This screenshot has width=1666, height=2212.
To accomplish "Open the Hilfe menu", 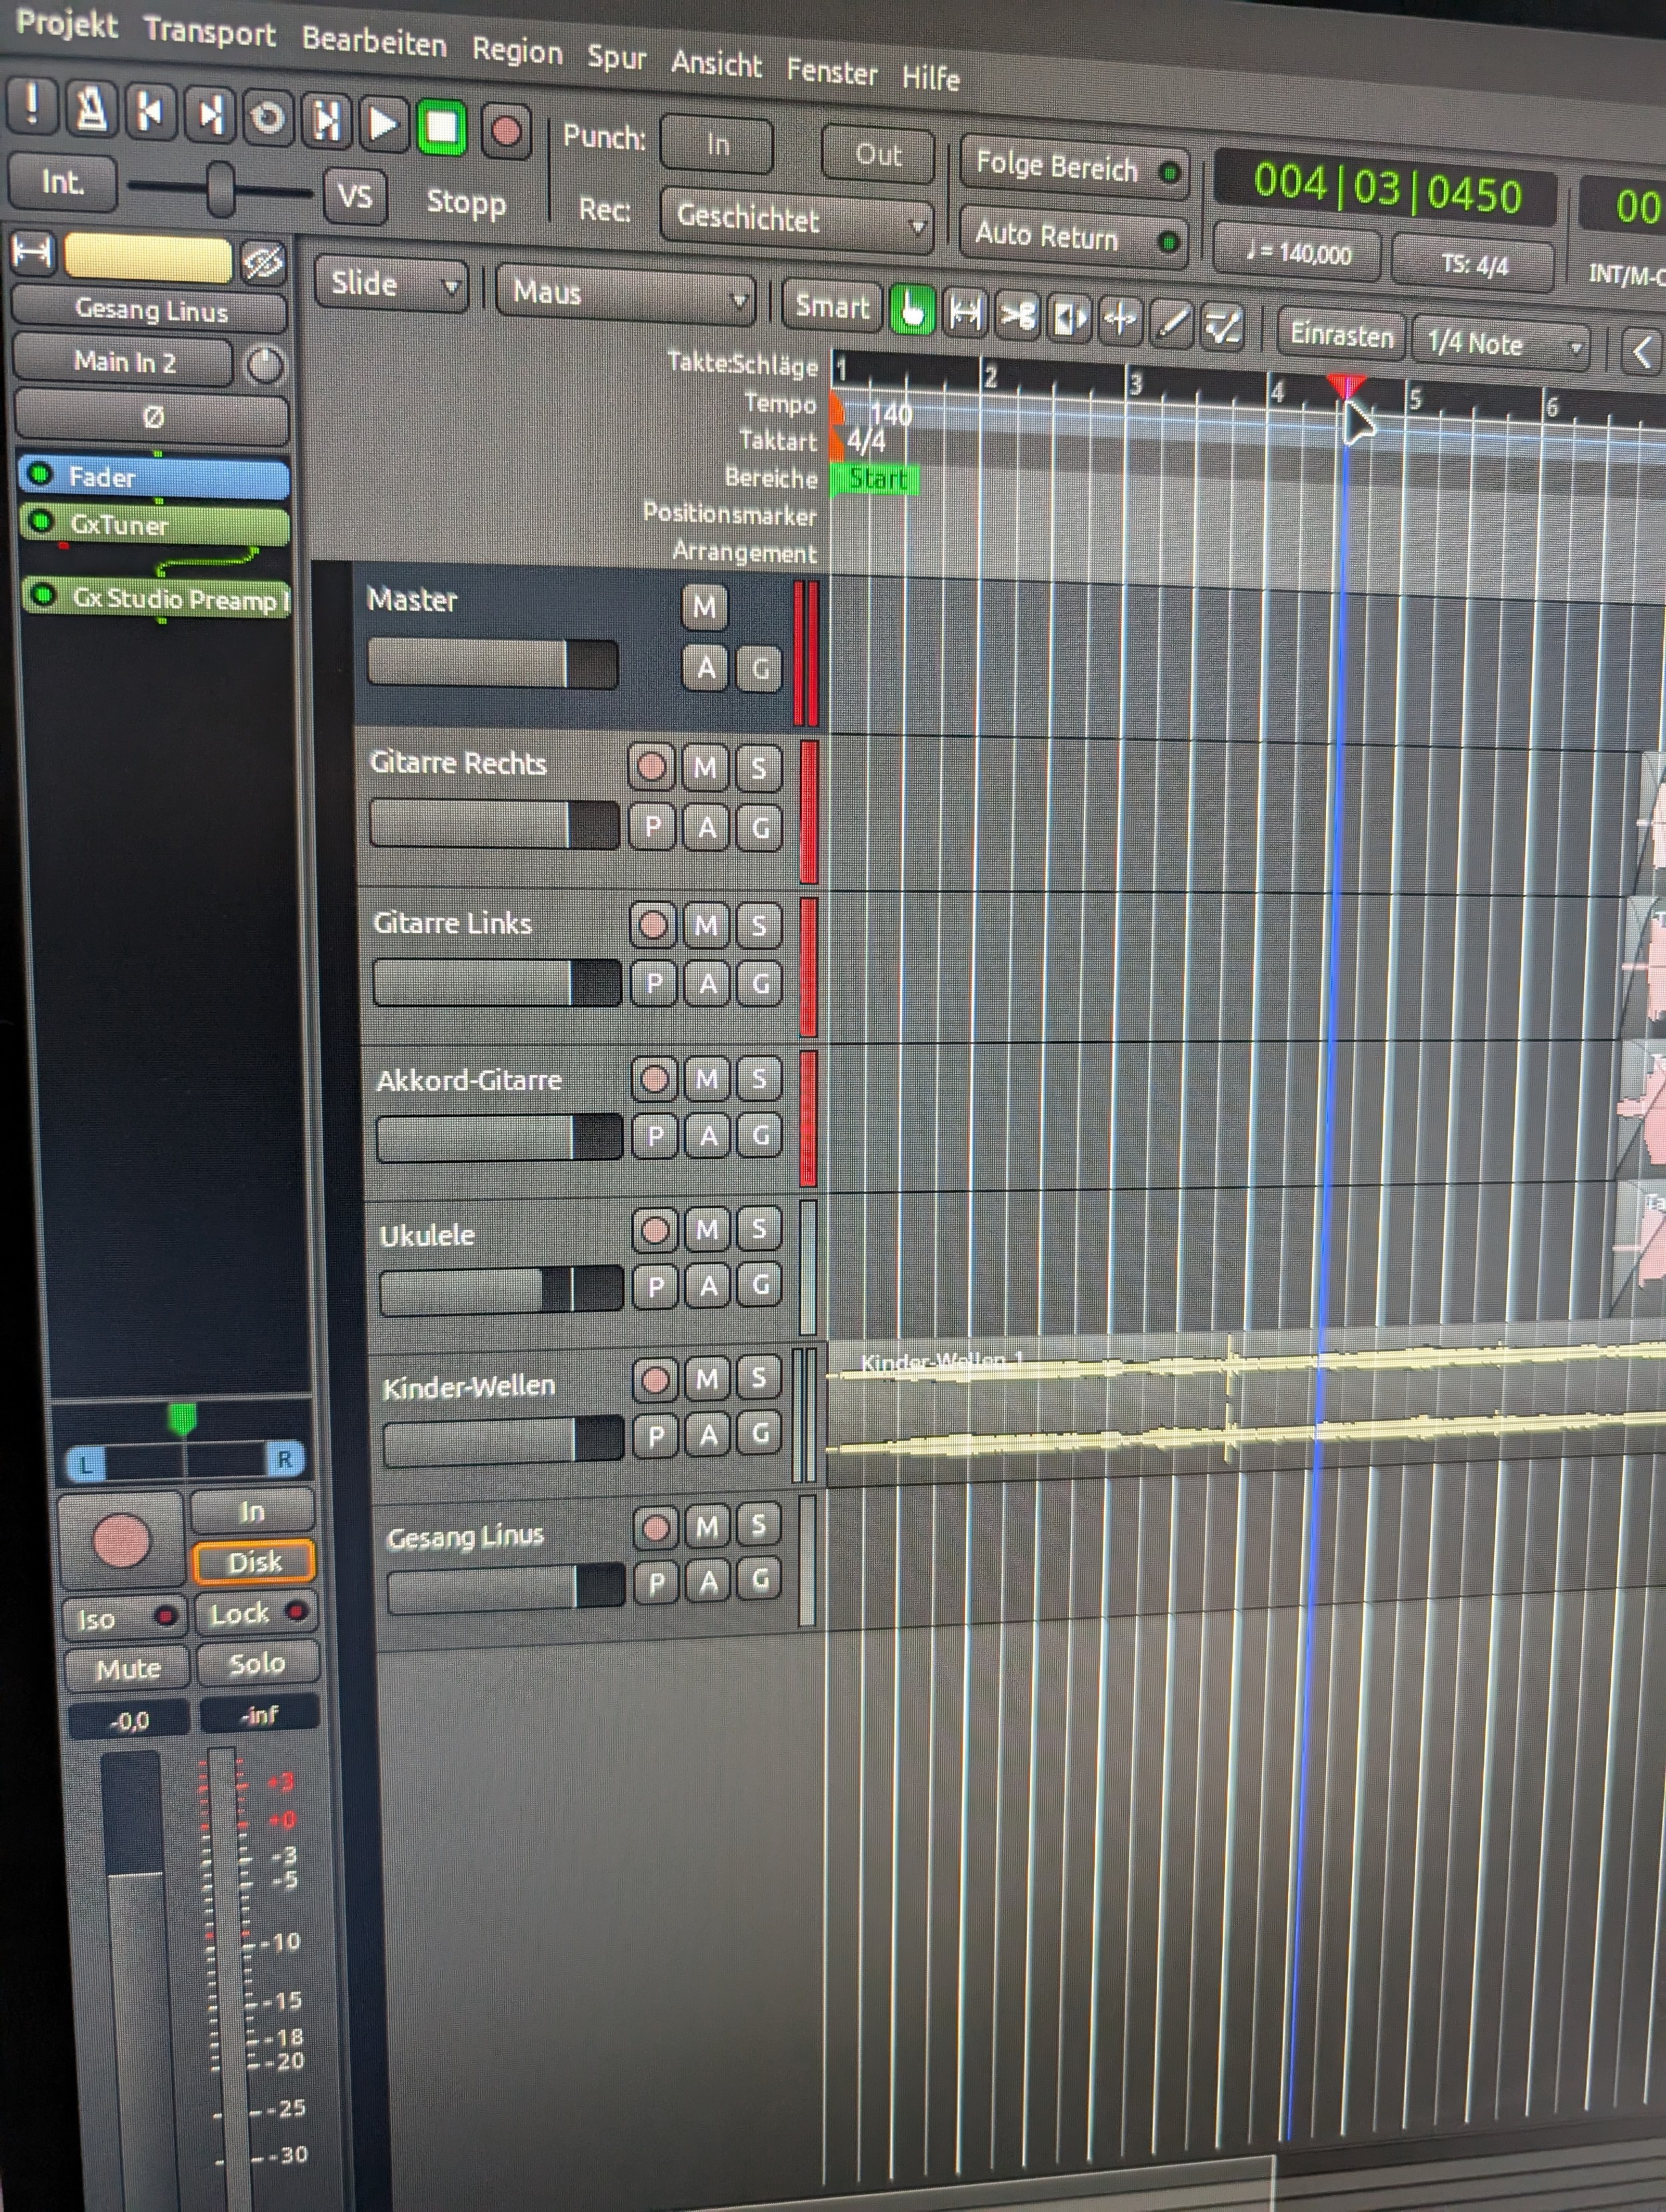I will click(931, 78).
